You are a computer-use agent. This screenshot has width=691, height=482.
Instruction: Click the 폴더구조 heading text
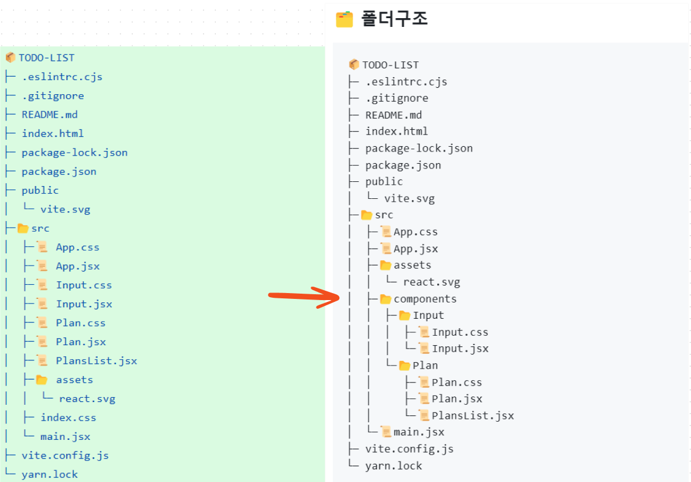click(x=394, y=19)
